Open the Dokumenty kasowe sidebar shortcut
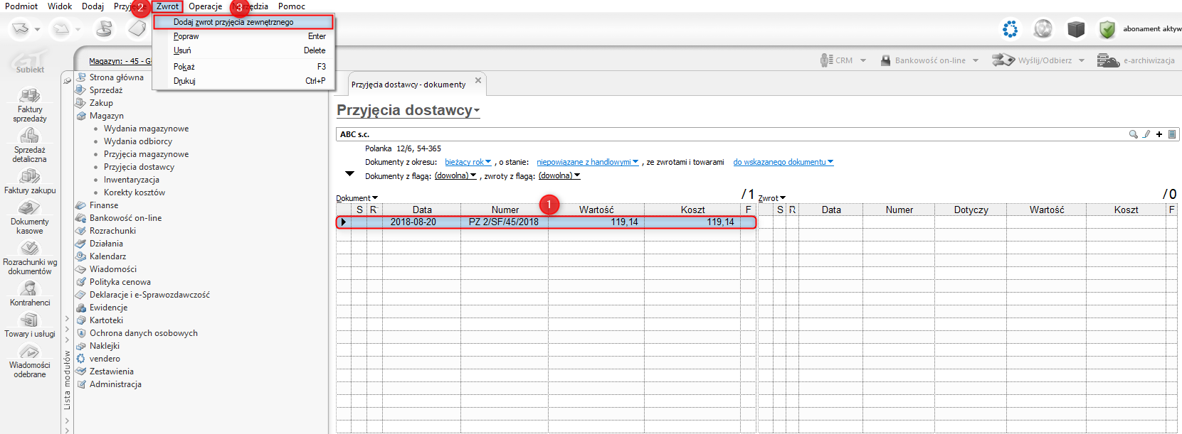 30,217
